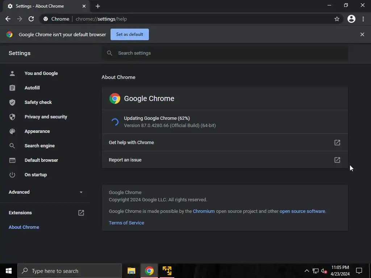371x278 pixels.
Task: Open the open source software link
Action: (302, 211)
